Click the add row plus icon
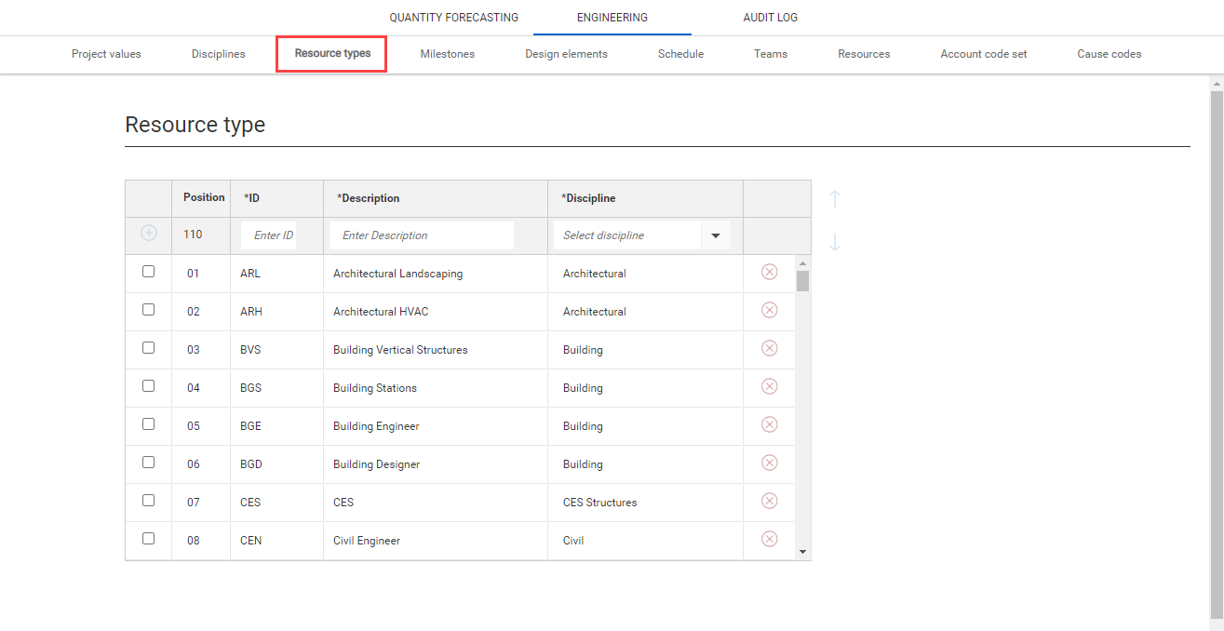1224x631 pixels. 149,234
